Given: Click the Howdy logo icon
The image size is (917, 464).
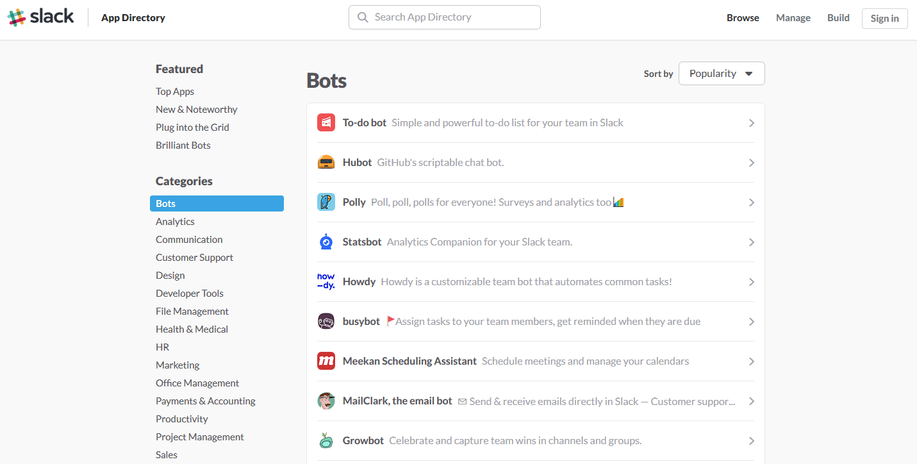Looking at the screenshot, I should tap(326, 281).
